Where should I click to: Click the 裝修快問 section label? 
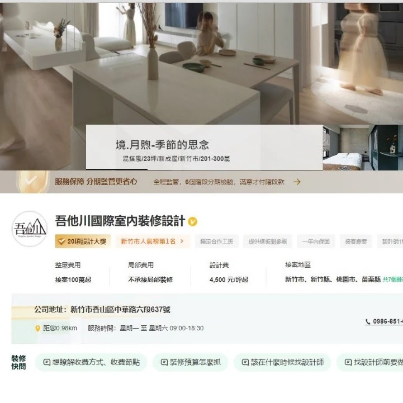click(x=18, y=362)
